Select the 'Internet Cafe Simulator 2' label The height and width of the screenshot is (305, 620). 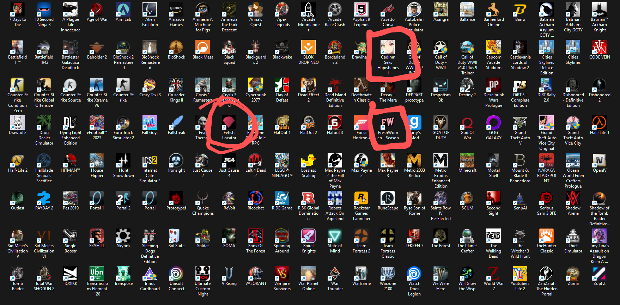(150, 176)
